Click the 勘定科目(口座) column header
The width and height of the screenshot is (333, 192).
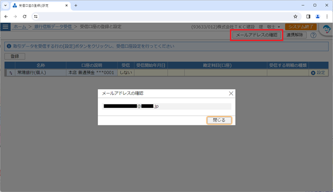pos(218,66)
